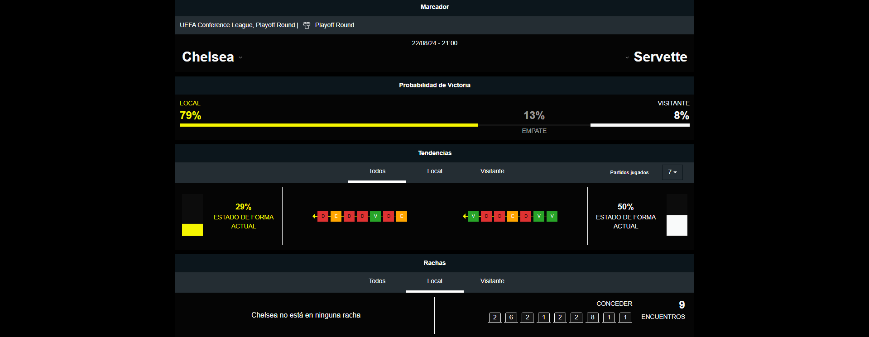Click Chelsea's yellow form level bar
This screenshot has height=337, width=869.
pos(192,230)
